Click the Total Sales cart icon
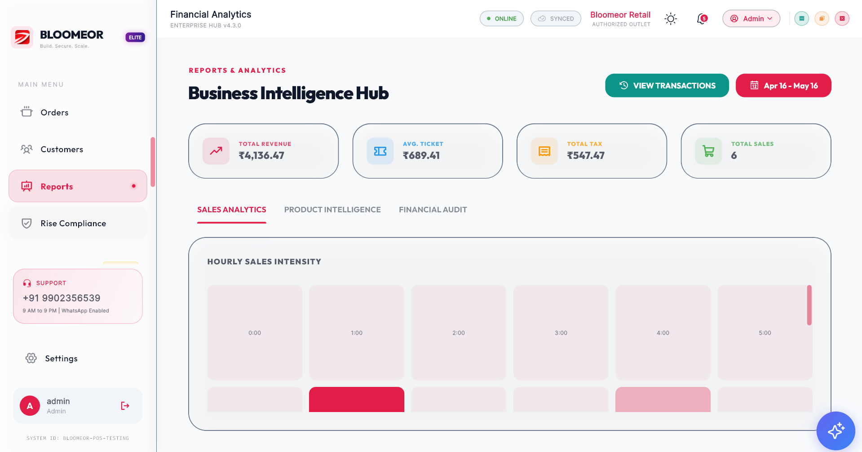 (x=708, y=151)
